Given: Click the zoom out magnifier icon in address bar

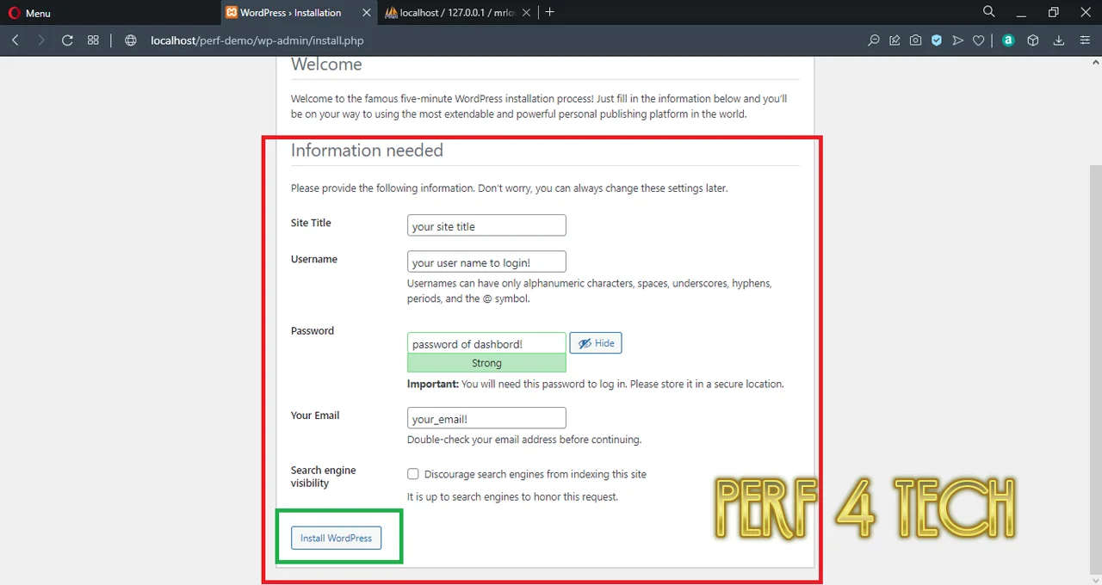Looking at the screenshot, I should pos(874,40).
